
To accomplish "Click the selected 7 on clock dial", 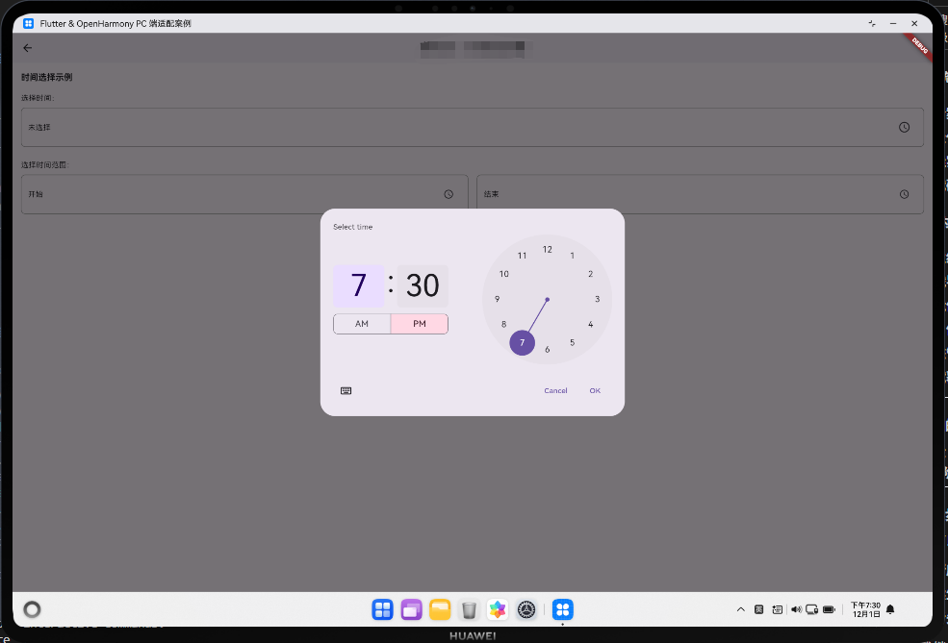I will 522,342.
